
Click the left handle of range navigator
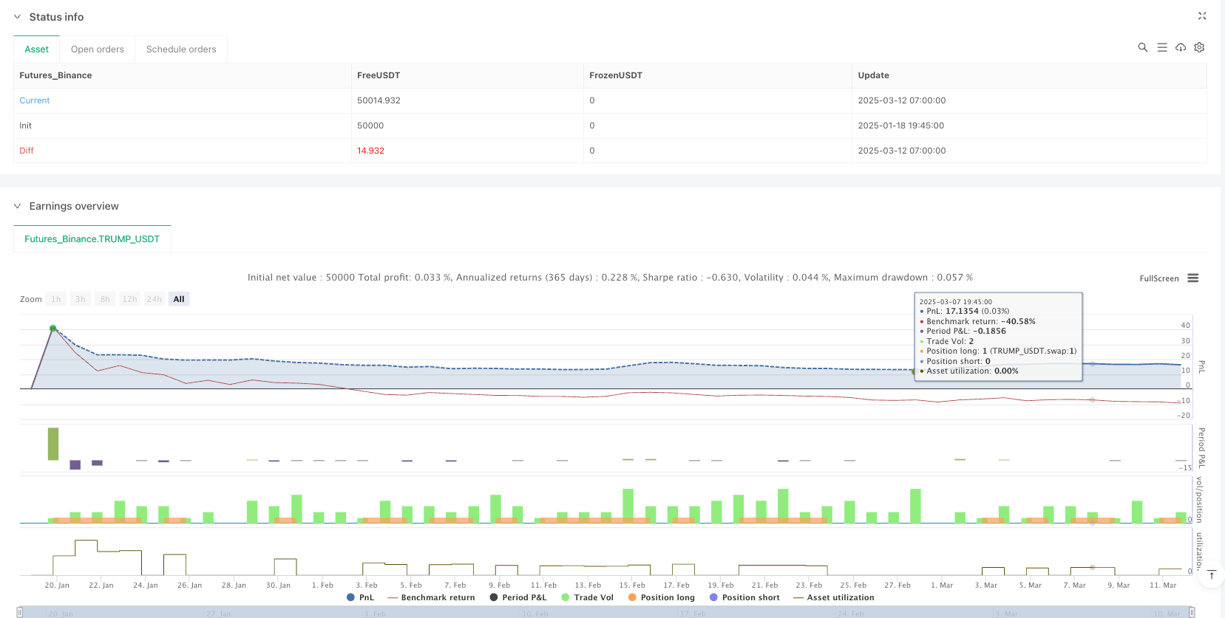pyautogui.click(x=20, y=612)
